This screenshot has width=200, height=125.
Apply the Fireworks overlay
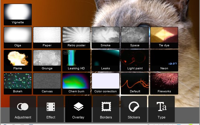(x=164, y=84)
